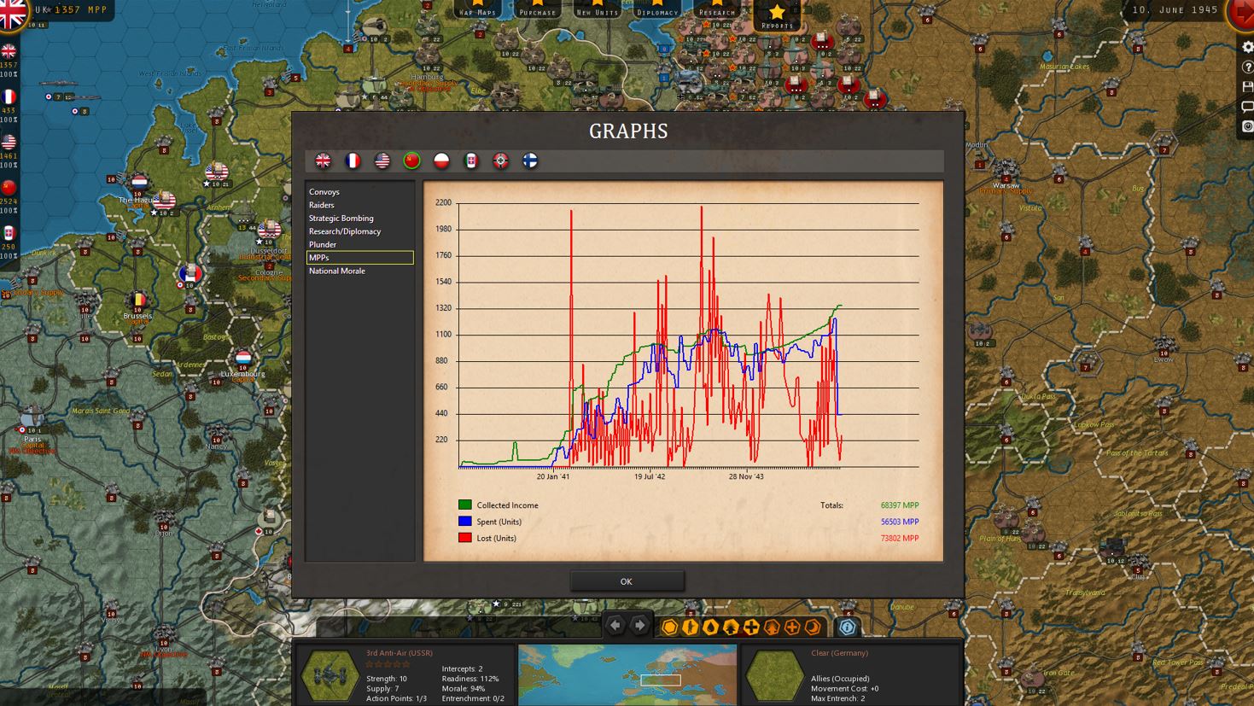Screen dimensions: 1254x706
Task: Click the world minimap
Action: [627, 675]
